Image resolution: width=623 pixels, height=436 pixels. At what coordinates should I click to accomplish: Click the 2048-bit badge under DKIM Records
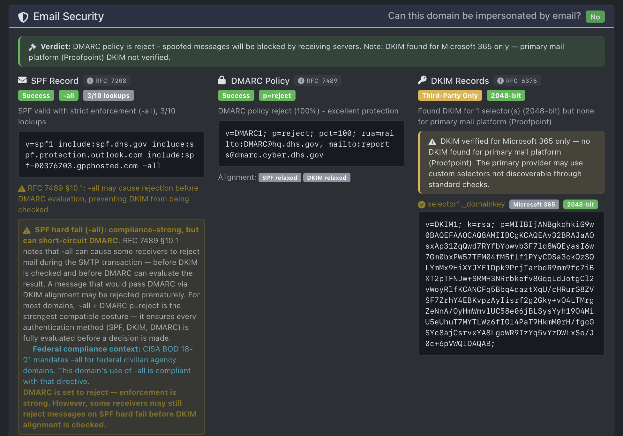506,96
